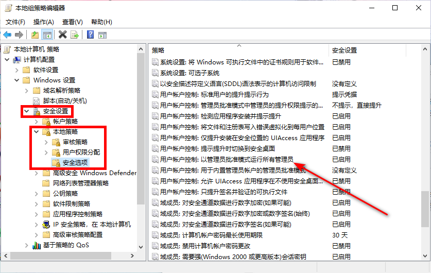
Task: Open the 帮助(H) menu
Action: pyautogui.click(x=101, y=22)
